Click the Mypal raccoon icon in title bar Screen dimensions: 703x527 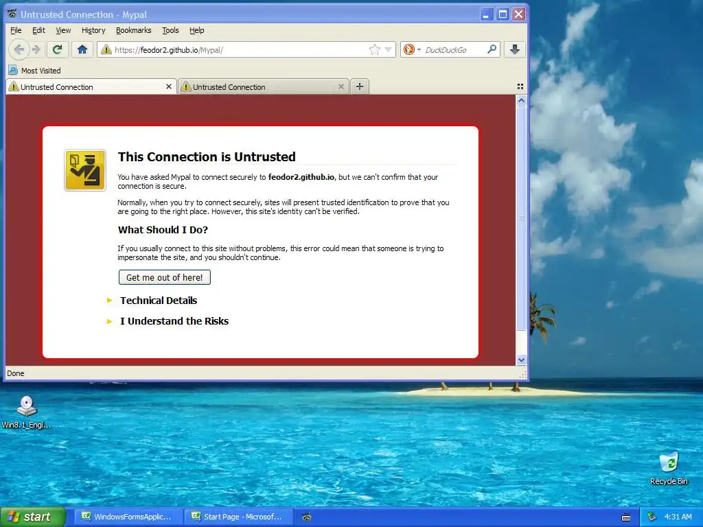pyautogui.click(x=12, y=14)
